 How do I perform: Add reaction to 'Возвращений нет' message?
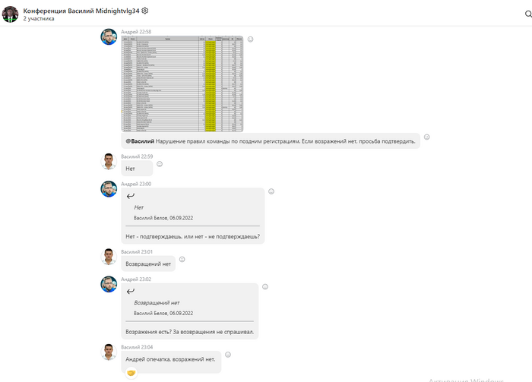pos(182,259)
